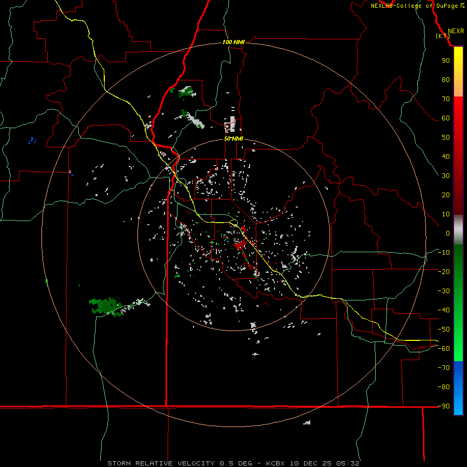Click the 40 value on the velocity scale

tap(446, 157)
